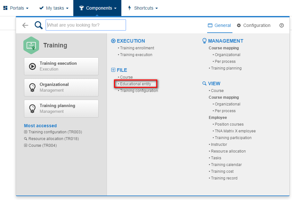Viewport: 292px width, 200px height.
Task: Open the Portals dropdown menu
Action: click(16, 8)
